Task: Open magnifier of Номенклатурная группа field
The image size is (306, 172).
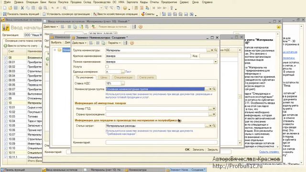Action: pyautogui.click(x=214, y=89)
